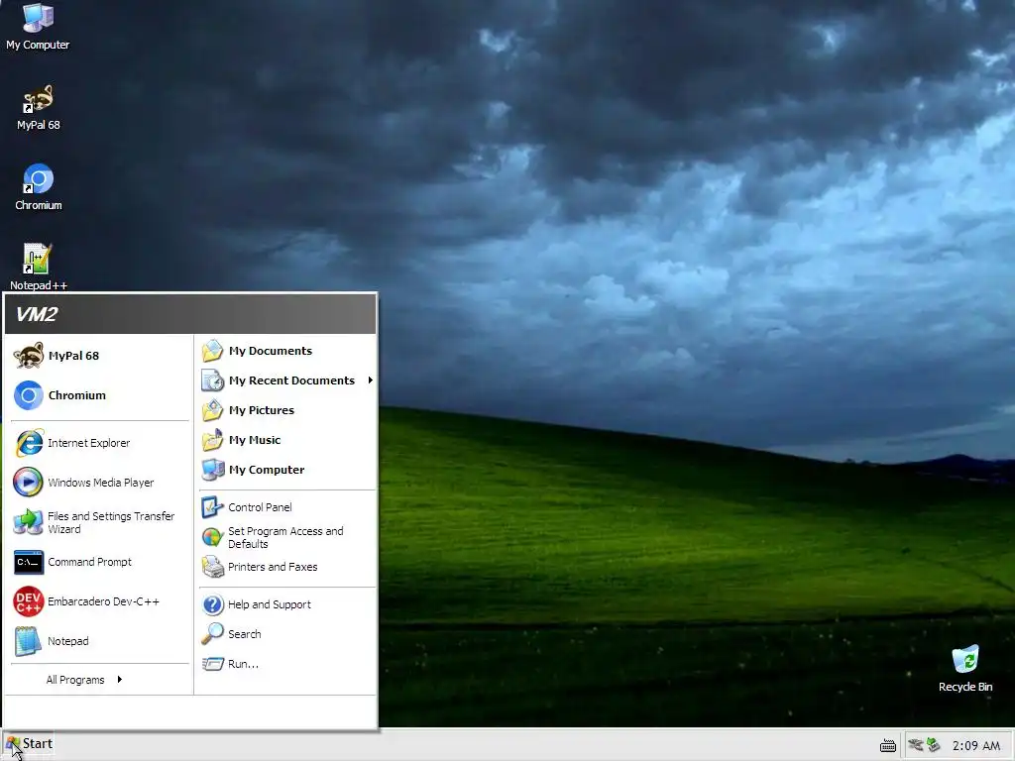Open My Documents folder
The image size is (1015, 761).
(286, 351)
